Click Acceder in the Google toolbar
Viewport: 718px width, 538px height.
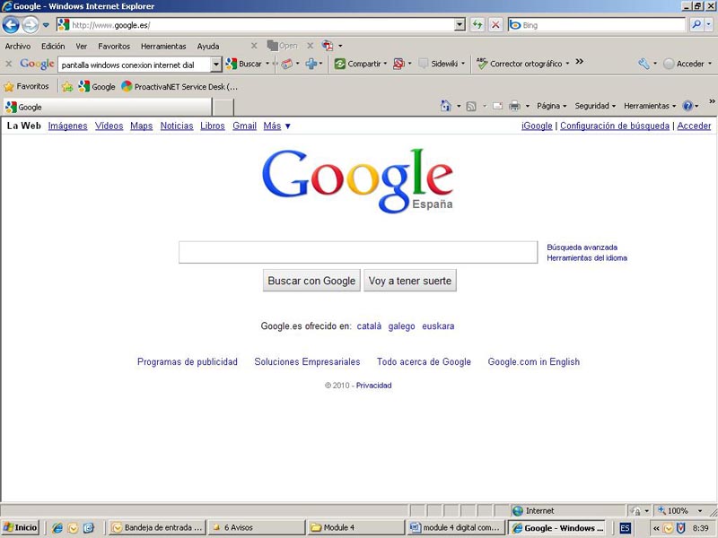[687, 64]
